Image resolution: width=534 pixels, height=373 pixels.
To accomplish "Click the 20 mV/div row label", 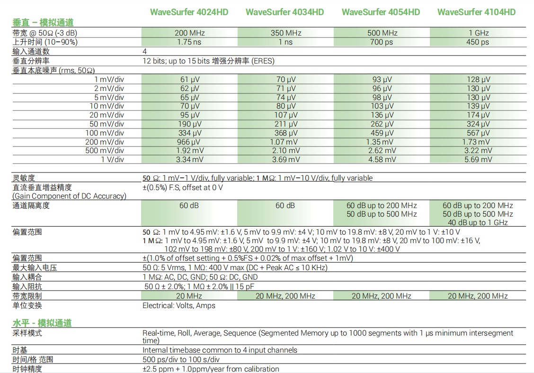I will [x=107, y=115].
